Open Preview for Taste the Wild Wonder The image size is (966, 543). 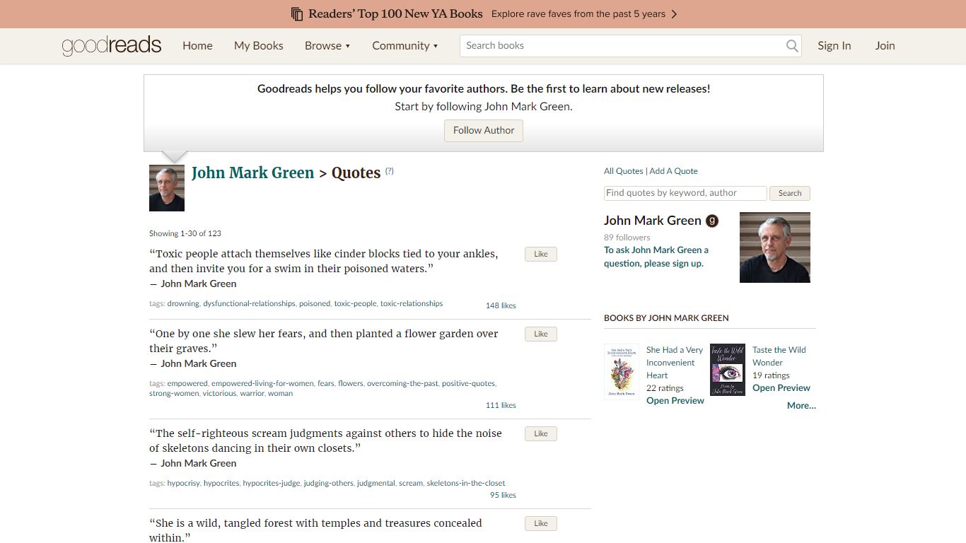coord(781,388)
